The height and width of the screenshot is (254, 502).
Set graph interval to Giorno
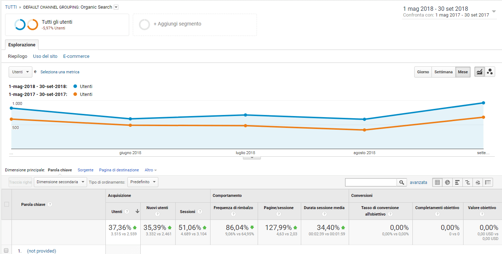(x=423, y=72)
